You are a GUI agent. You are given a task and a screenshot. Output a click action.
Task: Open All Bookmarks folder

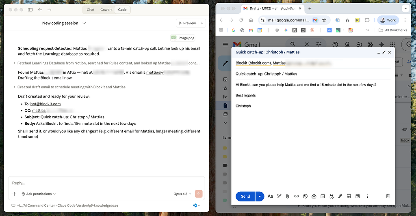(393, 30)
